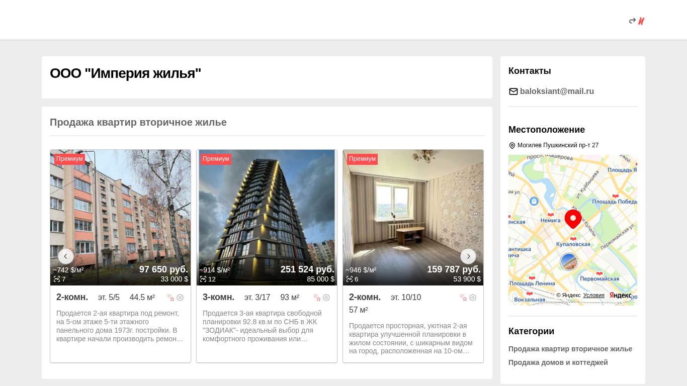The width and height of the screenshot is (687, 386).
Task: Select the Площадь Ленина metro icon on map
Action: pos(532,277)
